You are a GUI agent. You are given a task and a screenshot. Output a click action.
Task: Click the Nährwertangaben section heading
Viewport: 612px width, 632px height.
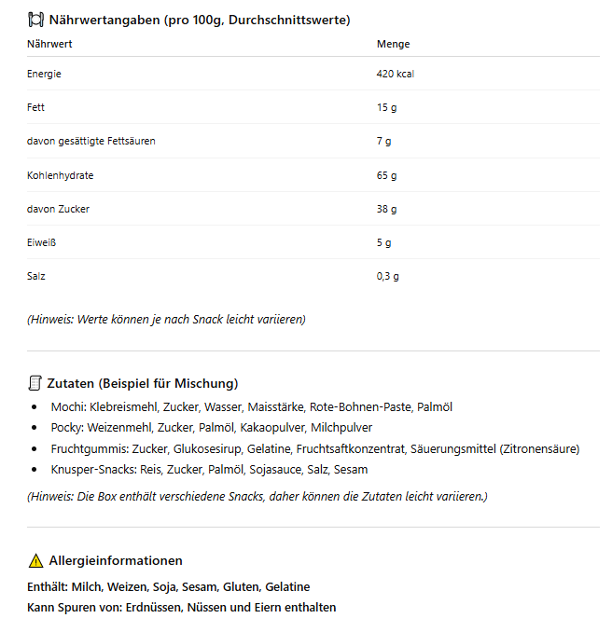pyautogui.click(x=200, y=19)
